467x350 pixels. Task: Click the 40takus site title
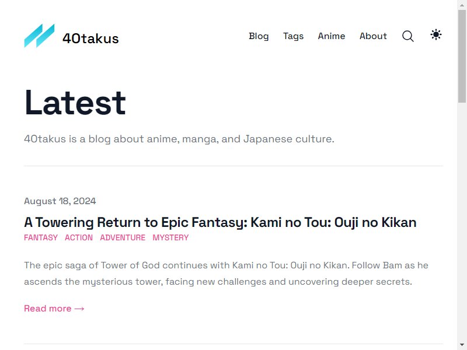(90, 38)
